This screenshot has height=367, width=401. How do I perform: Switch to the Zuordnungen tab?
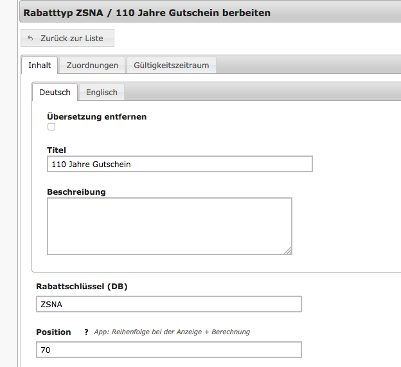pos(92,66)
